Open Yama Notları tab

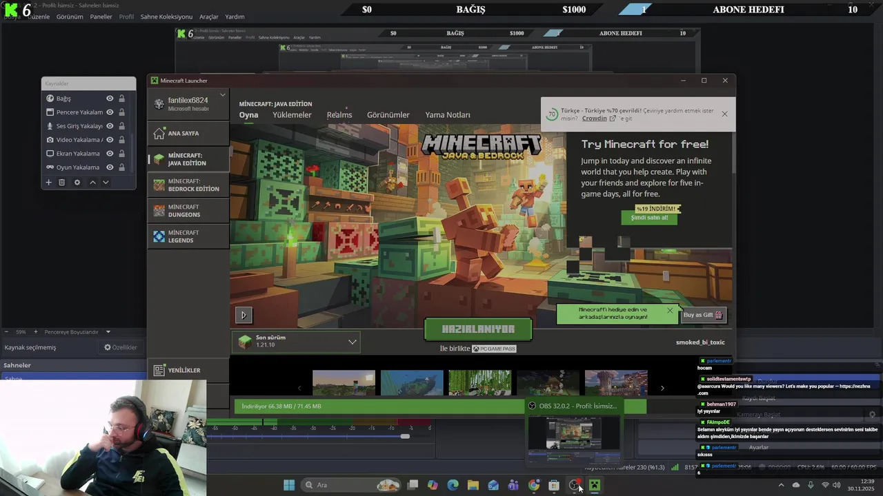[x=448, y=115]
